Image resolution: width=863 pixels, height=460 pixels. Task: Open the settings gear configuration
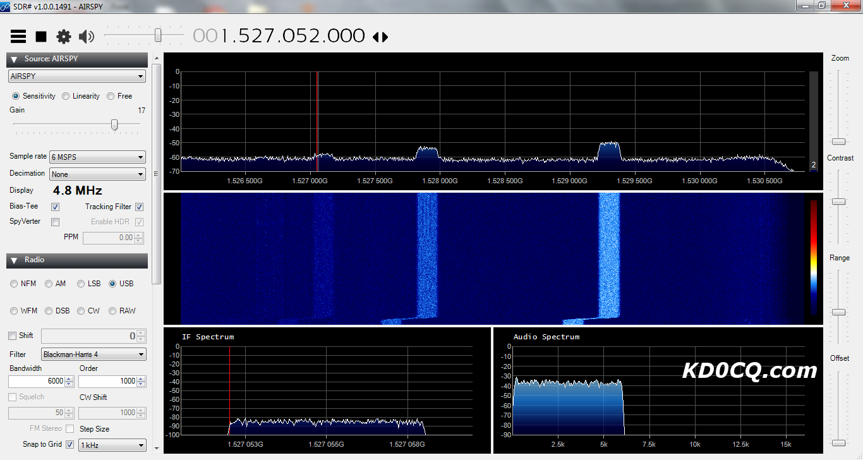(64, 37)
